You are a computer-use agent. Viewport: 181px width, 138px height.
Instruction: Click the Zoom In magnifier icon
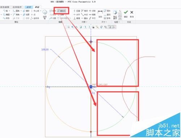(72, 27)
